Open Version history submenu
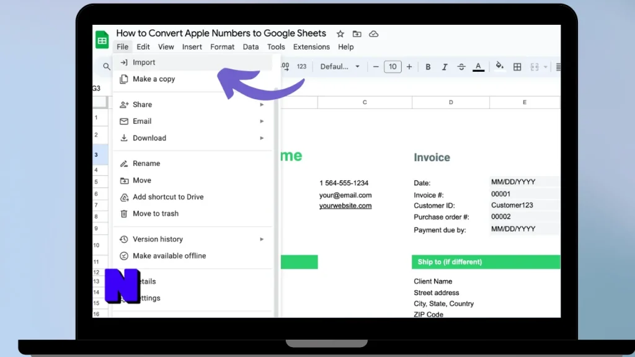 pos(193,239)
